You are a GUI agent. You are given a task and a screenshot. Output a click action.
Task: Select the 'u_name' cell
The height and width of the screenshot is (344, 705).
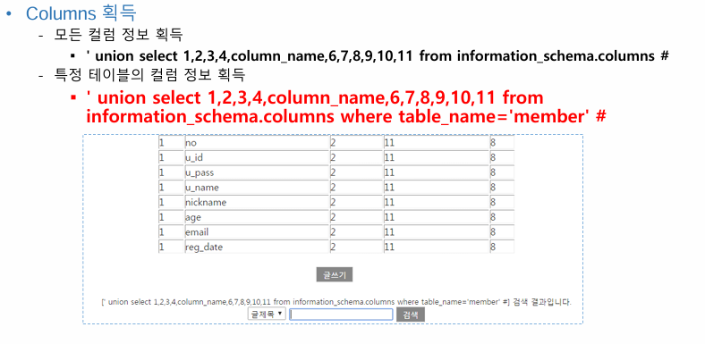pyautogui.click(x=257, y=188)
